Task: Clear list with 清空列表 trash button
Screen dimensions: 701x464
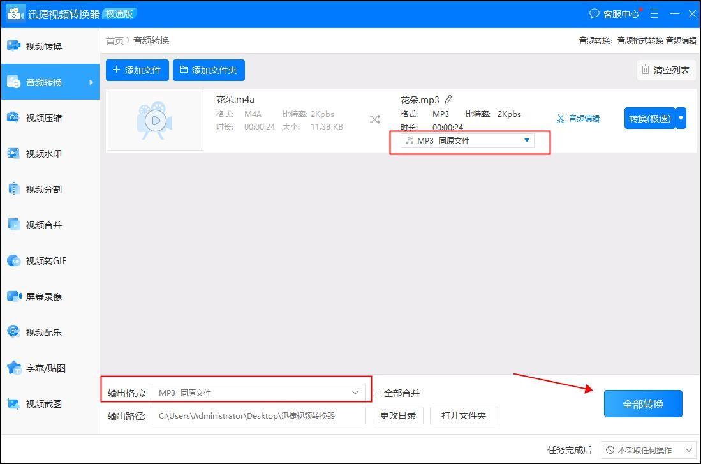Action: (x=666, y=70)
